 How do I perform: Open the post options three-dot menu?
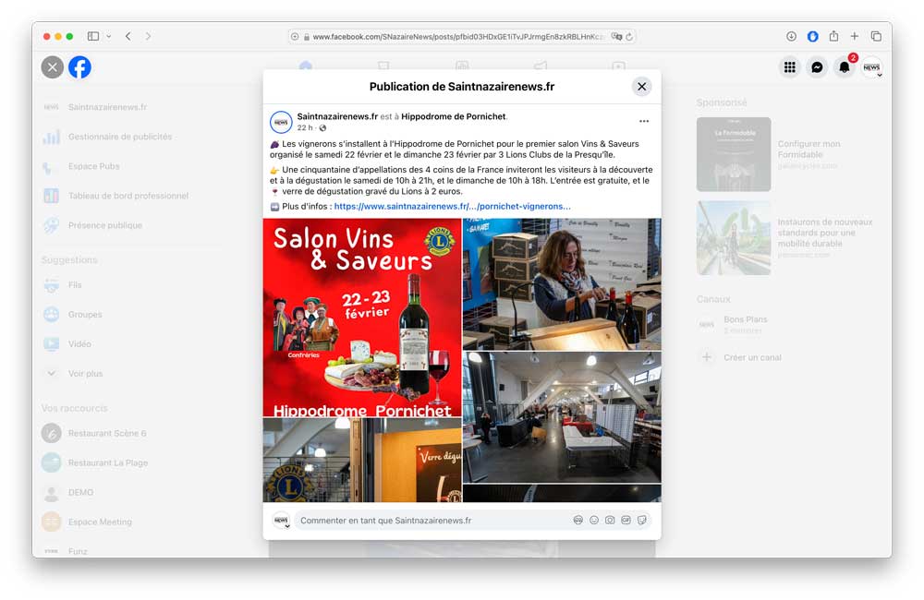(x=644, y=120)
